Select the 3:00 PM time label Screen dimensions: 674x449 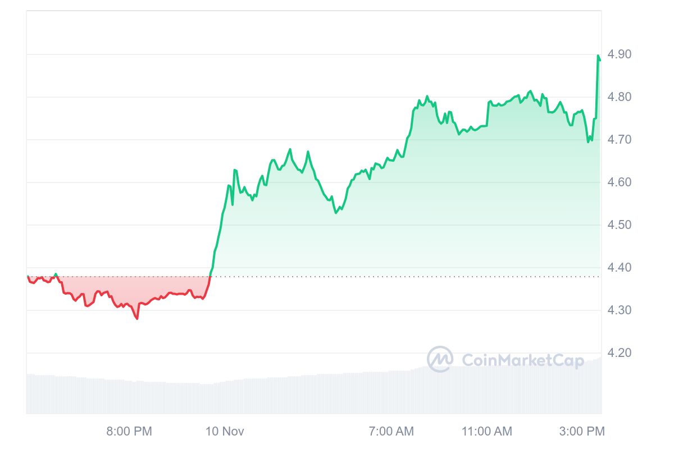(x=582, y=431)
